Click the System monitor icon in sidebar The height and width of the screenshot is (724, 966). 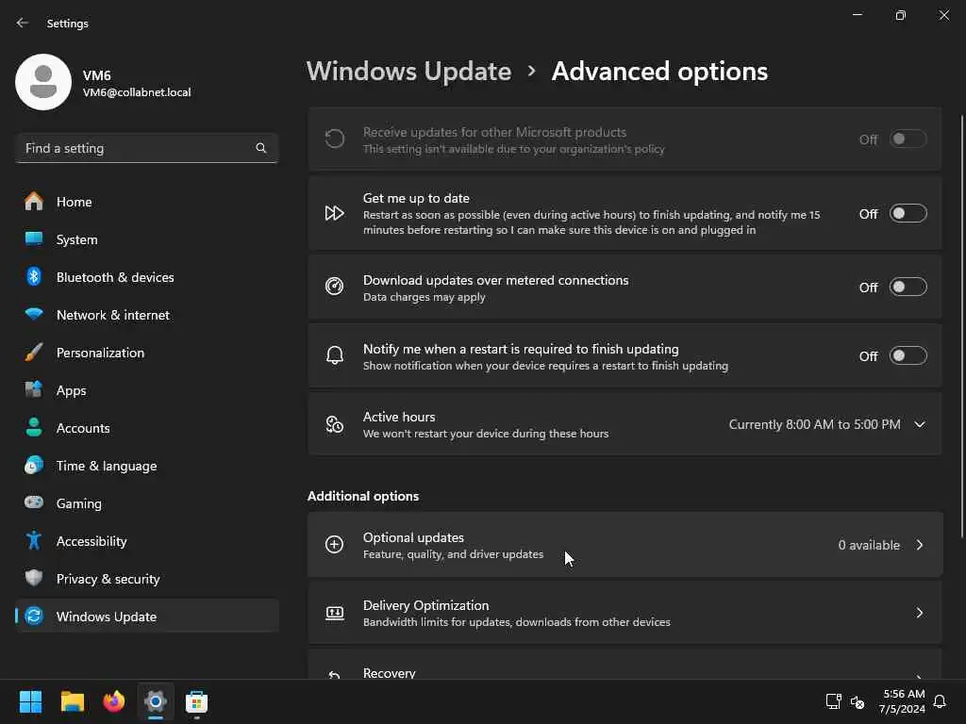point(34,239)
